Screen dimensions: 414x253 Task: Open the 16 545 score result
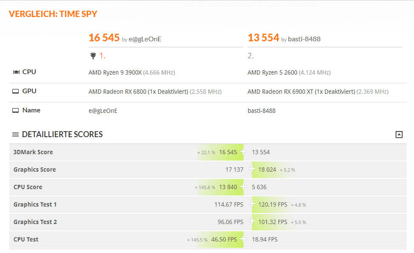(x=104, y=38)
